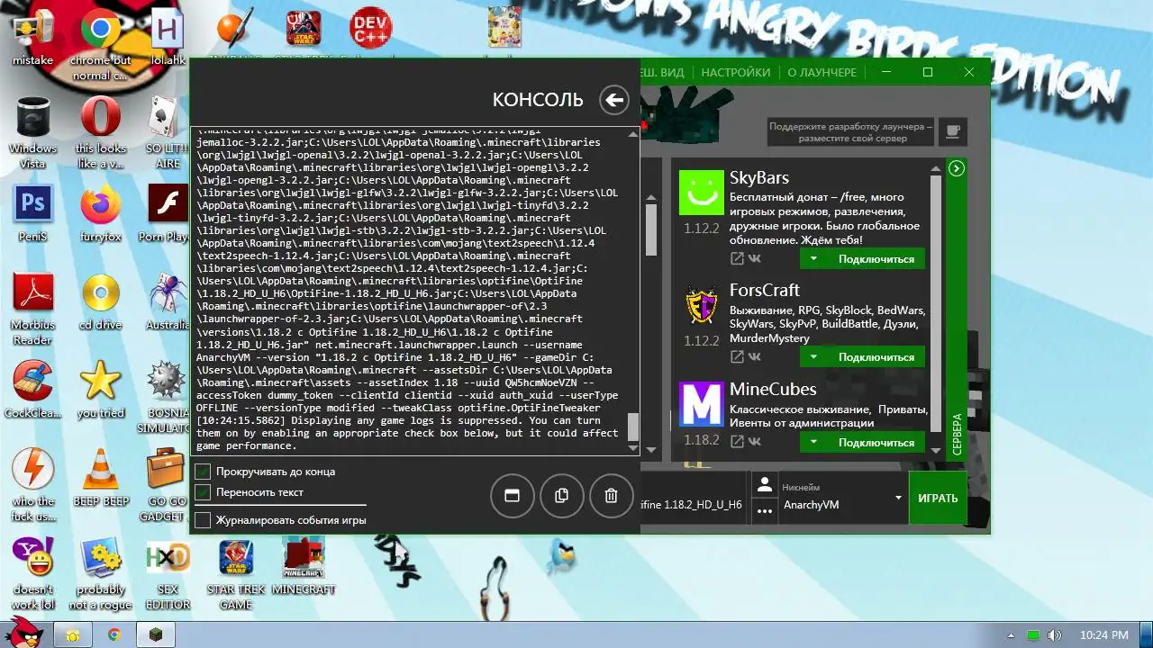Image resolution: width=1153 pixels, height=648 pixels.
Task: Click the SkyBars server logo
Action: [701, 192]
